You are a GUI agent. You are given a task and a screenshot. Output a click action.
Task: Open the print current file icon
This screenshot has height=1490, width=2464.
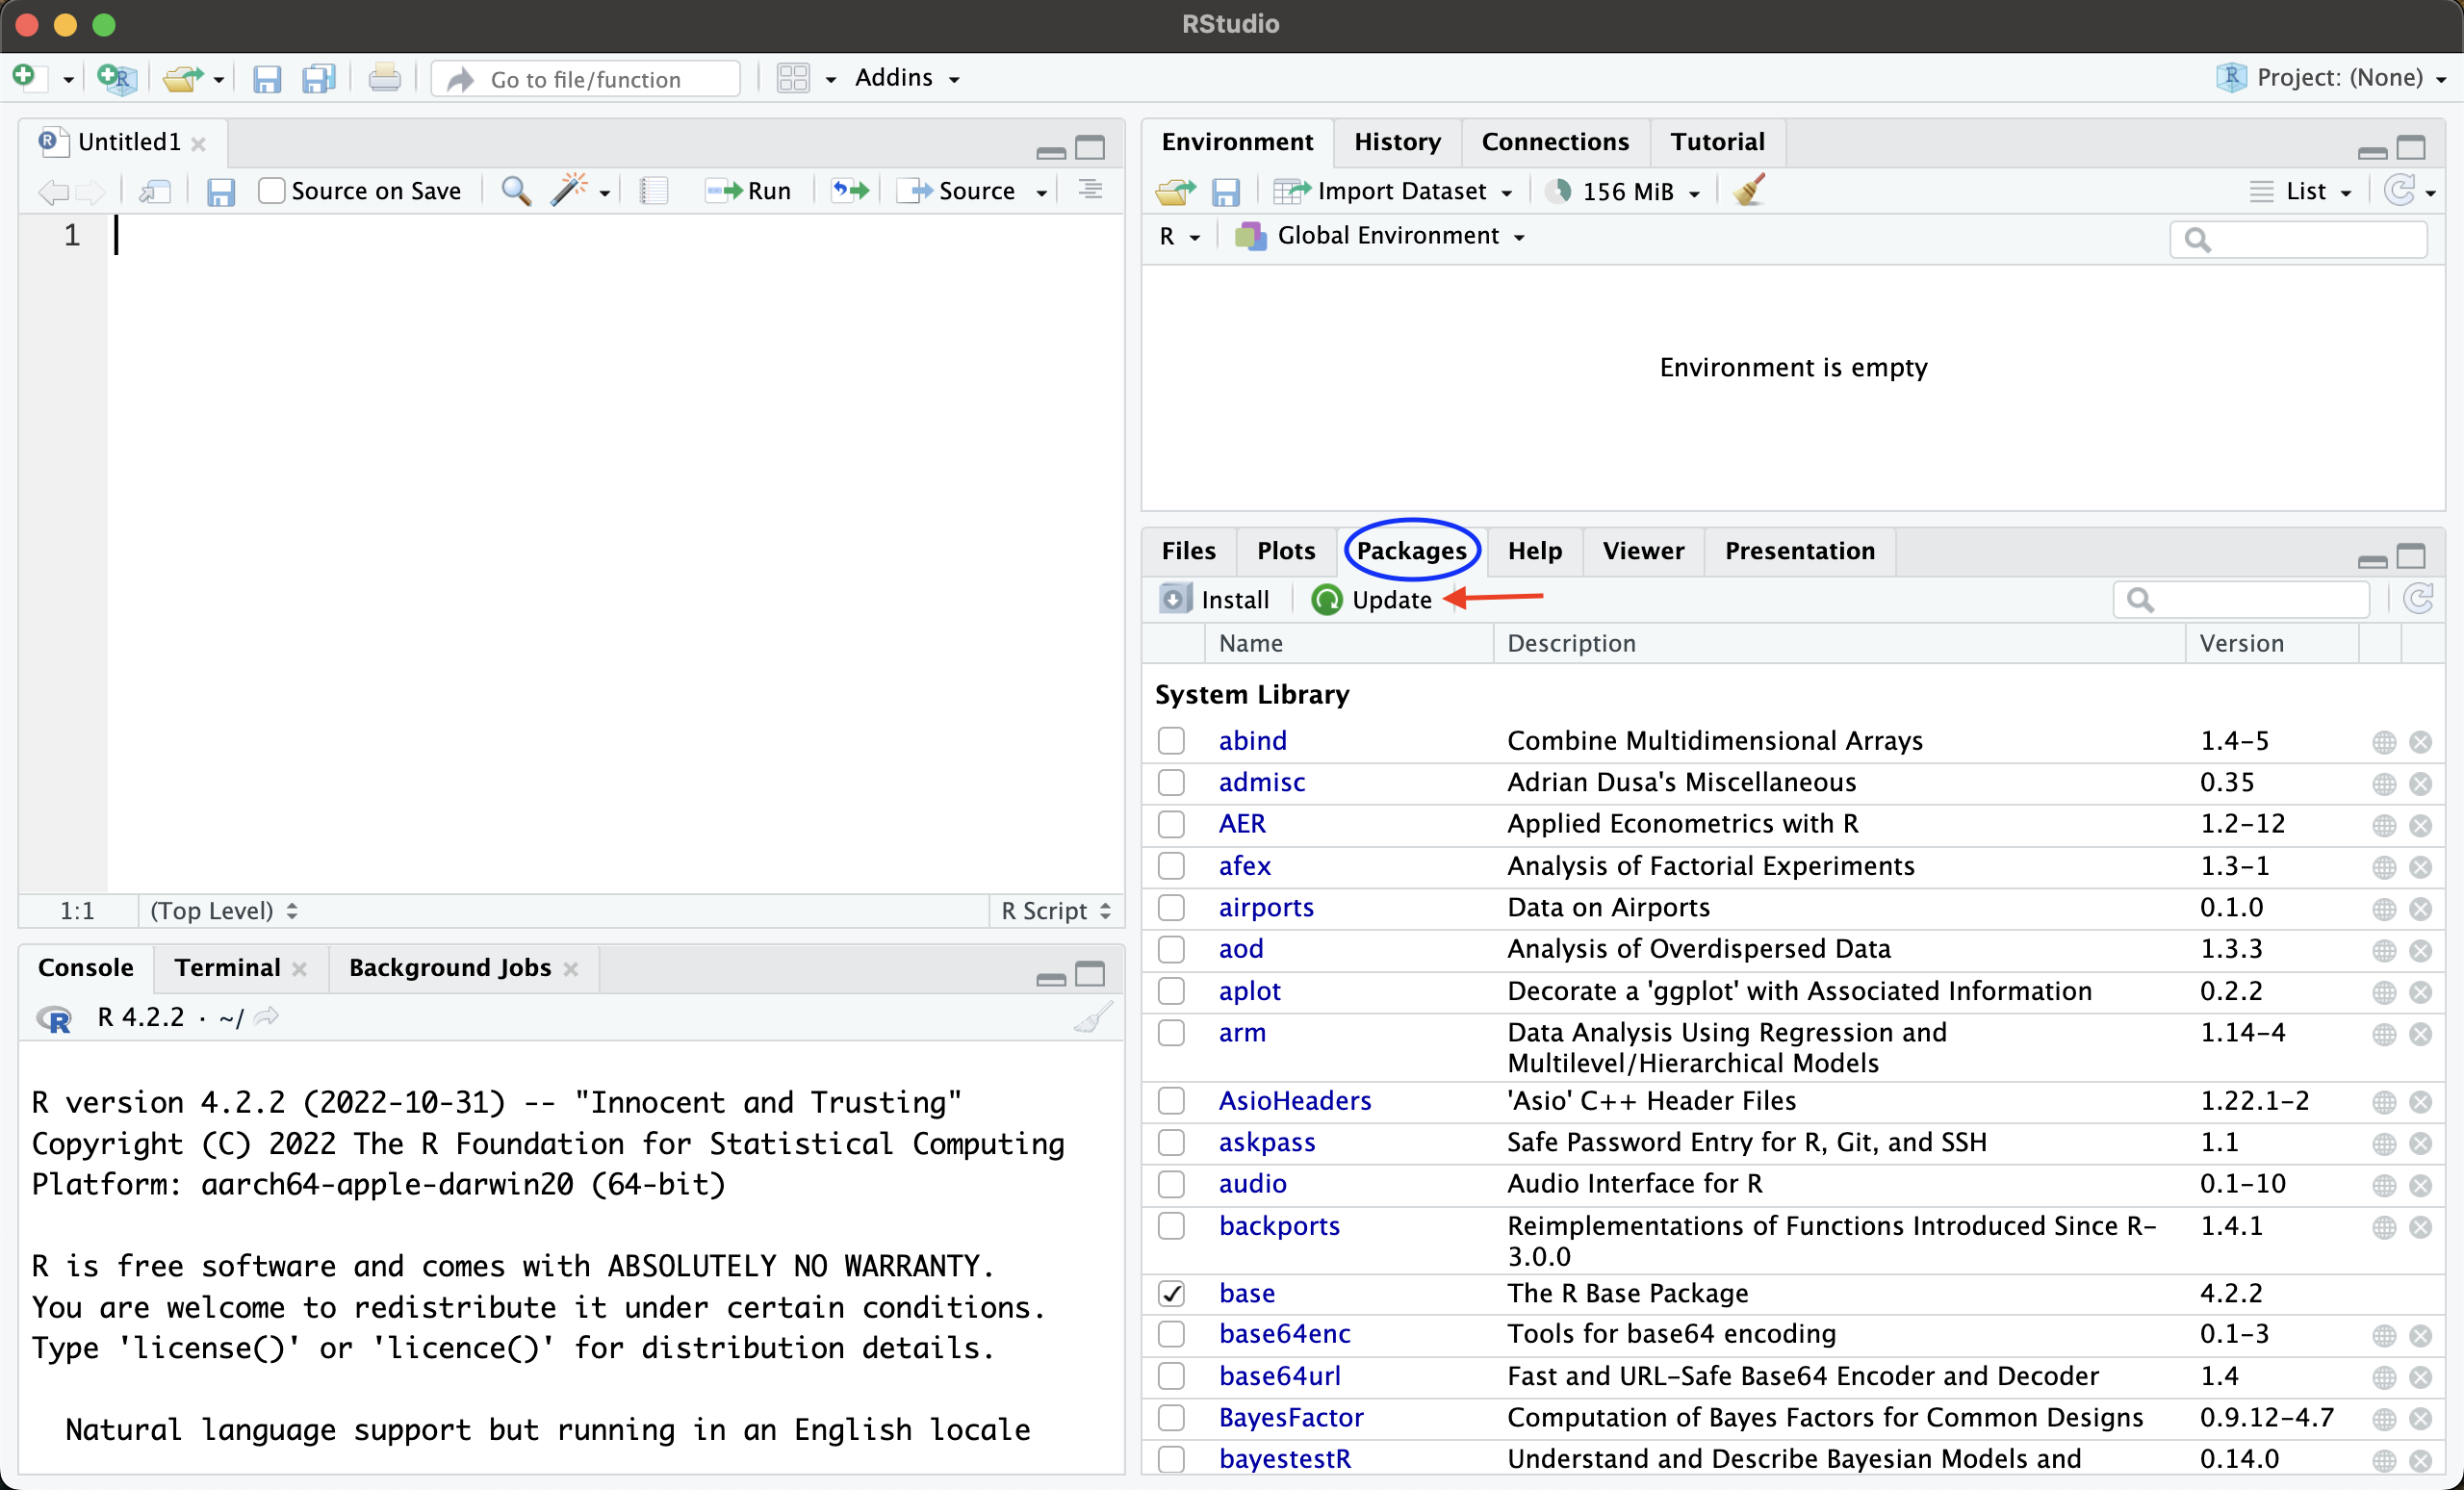[x=384, y=78]
